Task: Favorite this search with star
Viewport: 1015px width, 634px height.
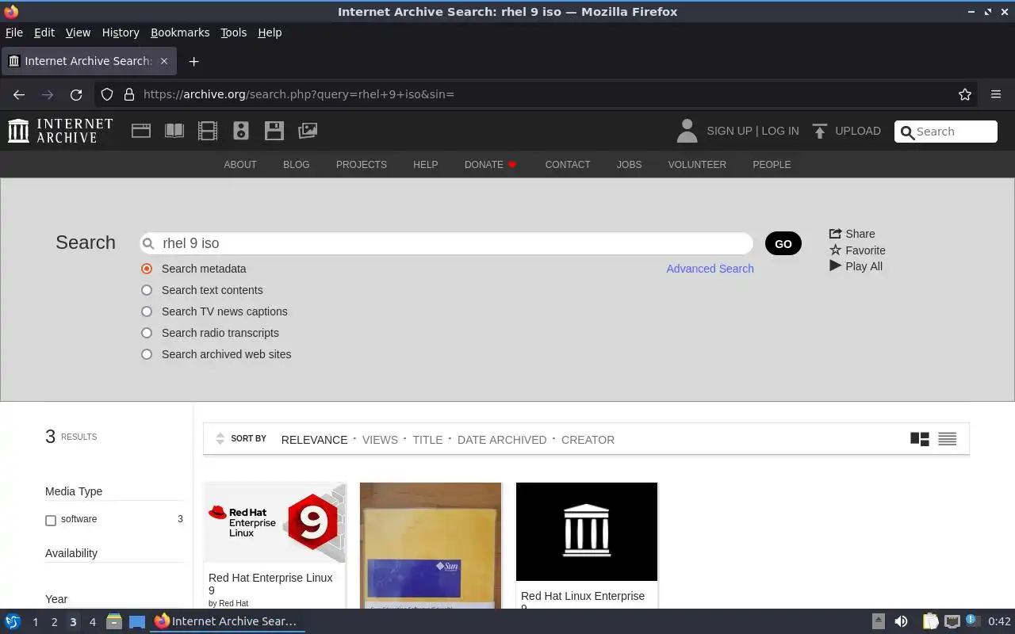Action: point(857,250)
